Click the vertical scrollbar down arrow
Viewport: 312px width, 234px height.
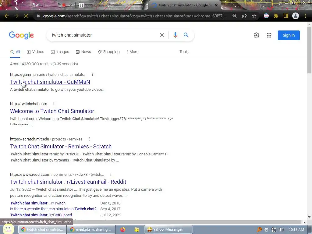(309, 217)
